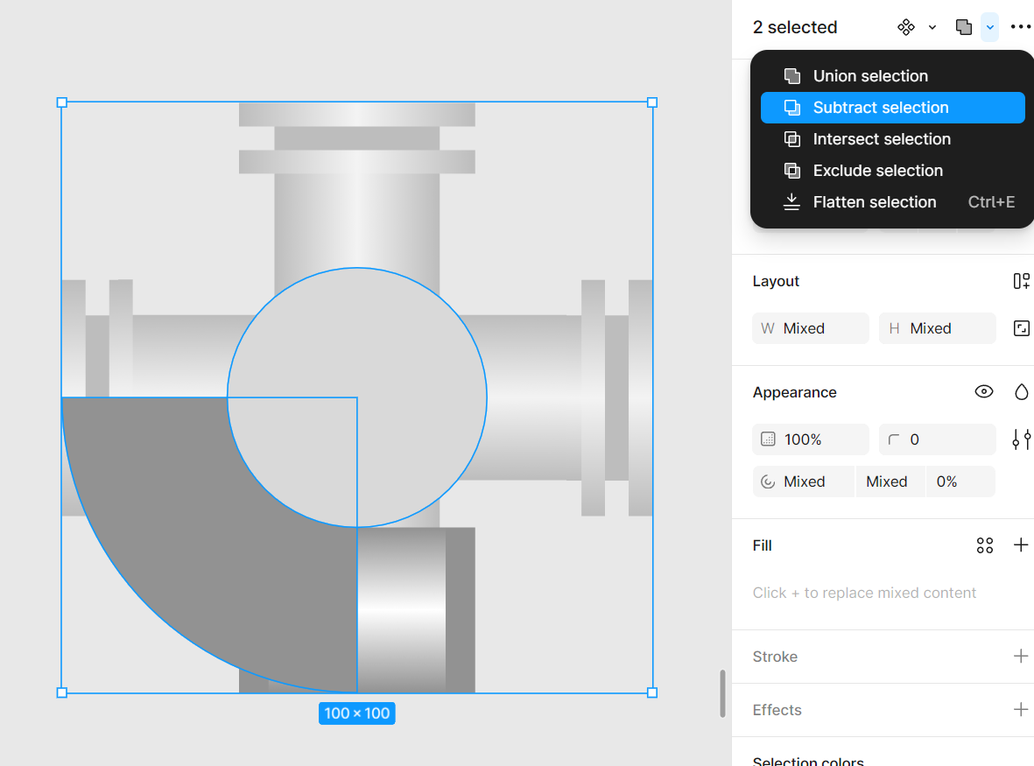Open the fill styles four-dot icon

985,545
